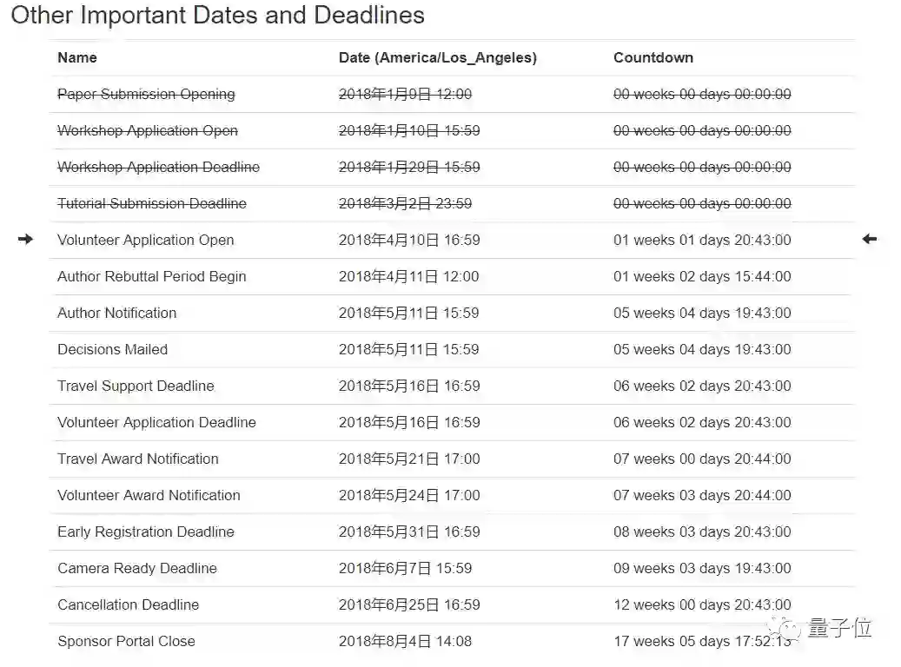This screenshot has height=667, width=901.
Task: Click the Travel Support Deadline name
Action: click(x=136, y=386)
